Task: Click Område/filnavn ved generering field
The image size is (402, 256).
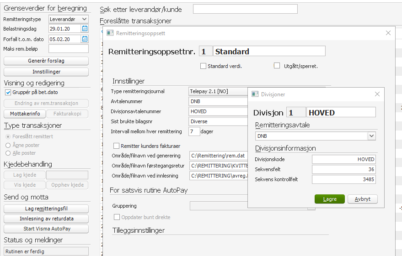Action: click(x=219, y=156)
